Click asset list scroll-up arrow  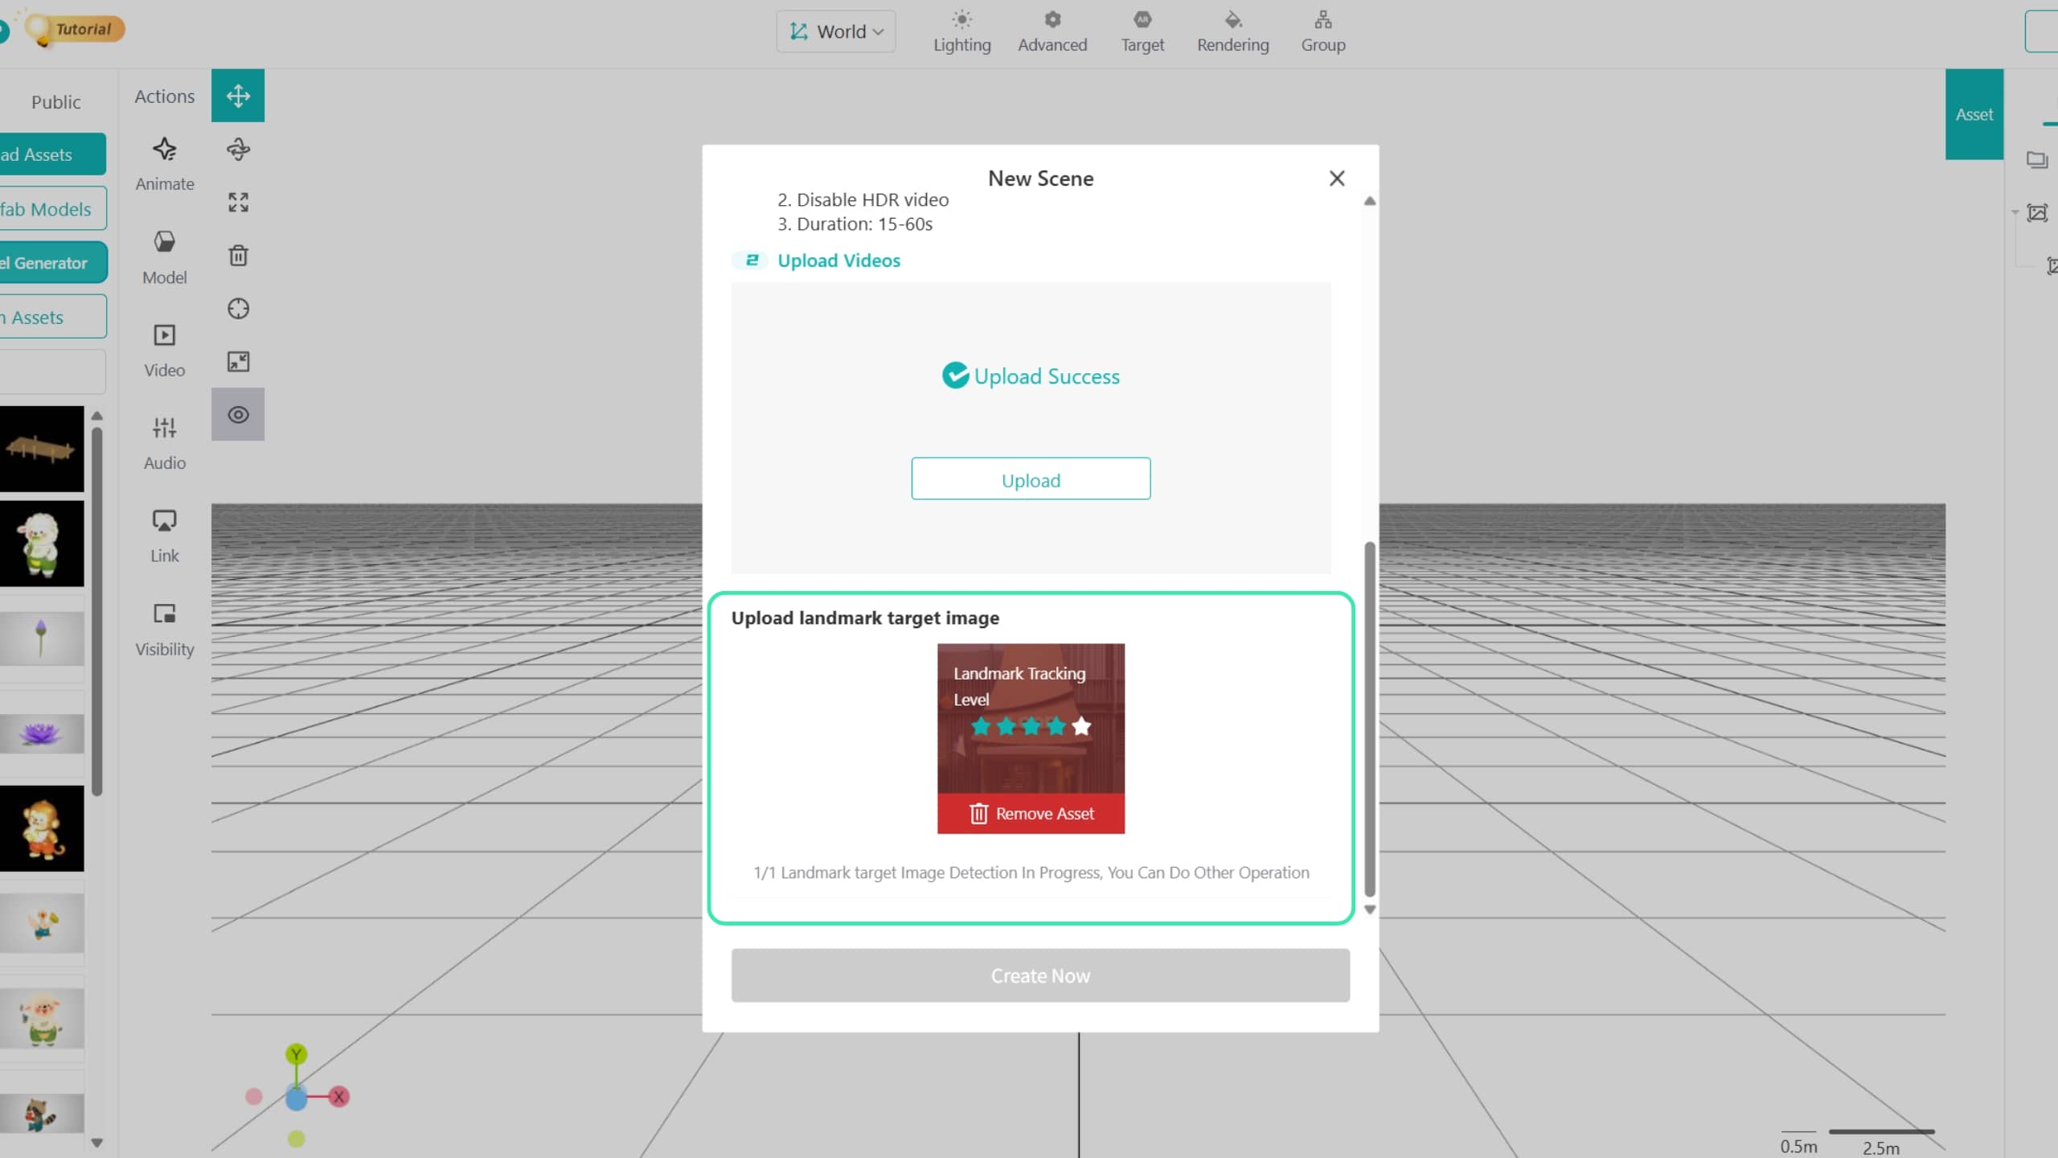[x=97, y=417]
